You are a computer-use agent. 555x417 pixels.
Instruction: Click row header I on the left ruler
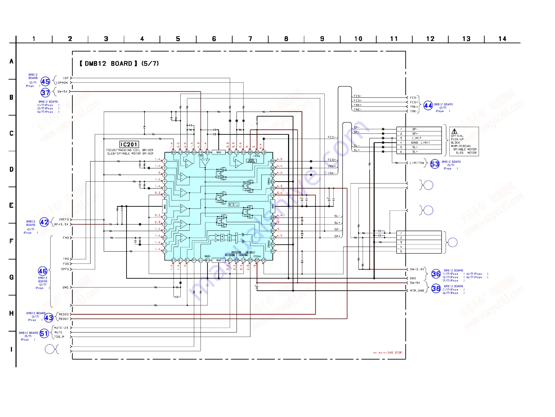pyautogui.click(x=12, y=349)
